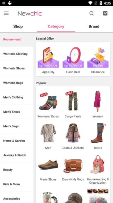Switch to the Shop tab
Screen dimensions: 113x203
tap(18, 26)
